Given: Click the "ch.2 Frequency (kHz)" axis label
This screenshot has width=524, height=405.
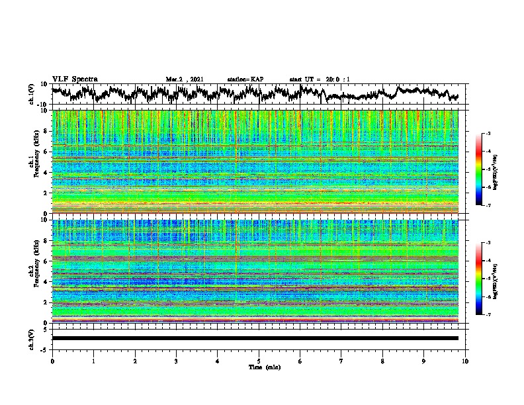Looking at the screenshot, I should coord(34,263).
